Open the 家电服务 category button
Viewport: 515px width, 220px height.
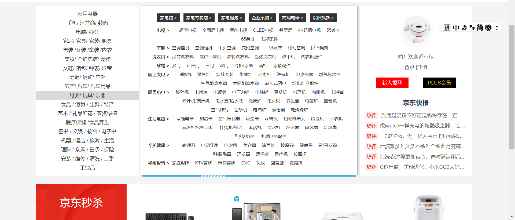pyautogui.click(x=231, y=18)
